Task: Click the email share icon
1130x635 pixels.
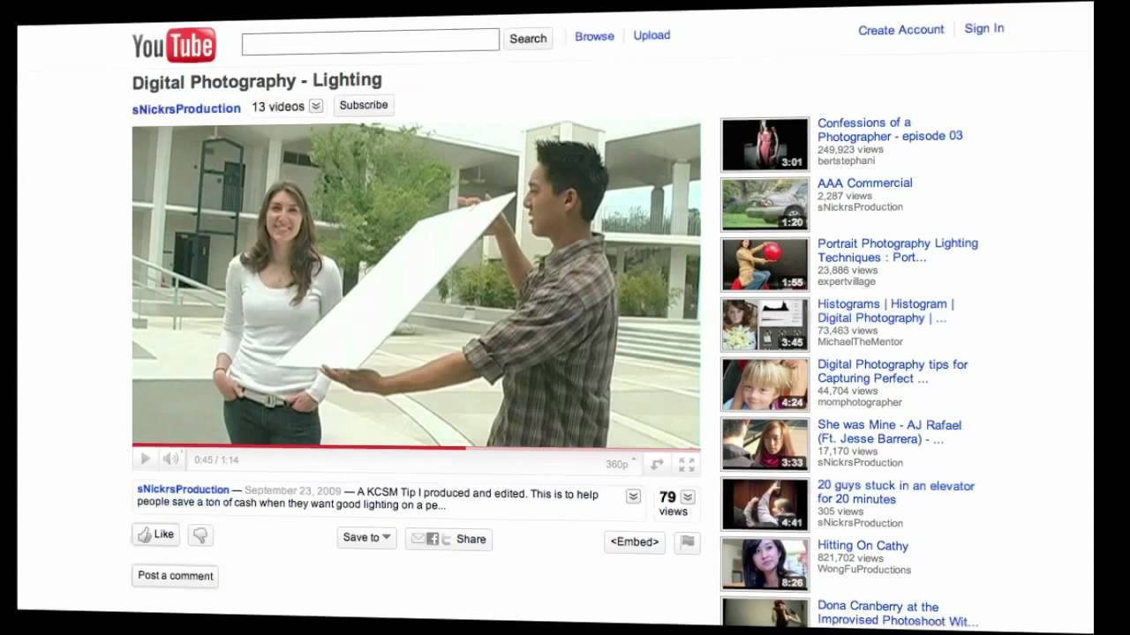Action: pyautogui.click(x=418, y=539)
